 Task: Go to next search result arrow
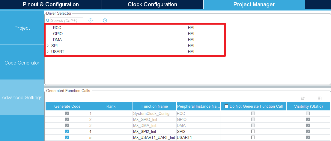tap(105, 20)
